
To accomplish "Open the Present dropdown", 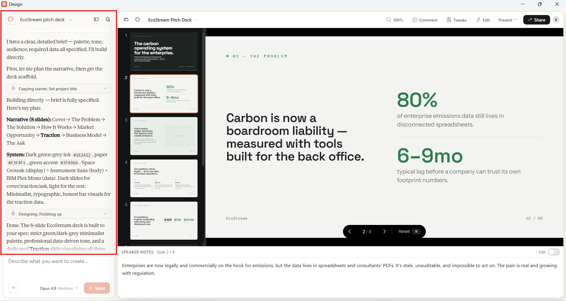I will click(x=508, y=20).
